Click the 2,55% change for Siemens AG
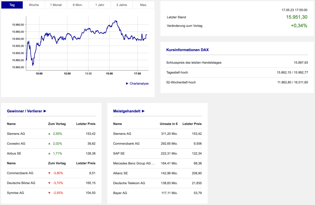 pyautogui.click(x=57, y=134)
